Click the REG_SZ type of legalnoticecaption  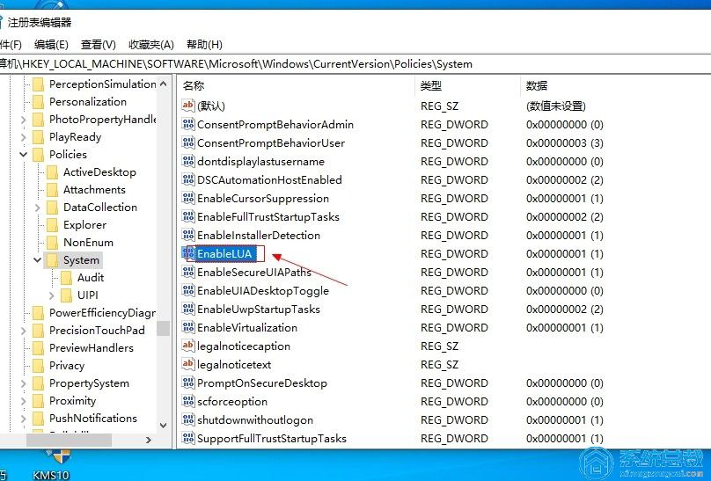coord(439,346)
